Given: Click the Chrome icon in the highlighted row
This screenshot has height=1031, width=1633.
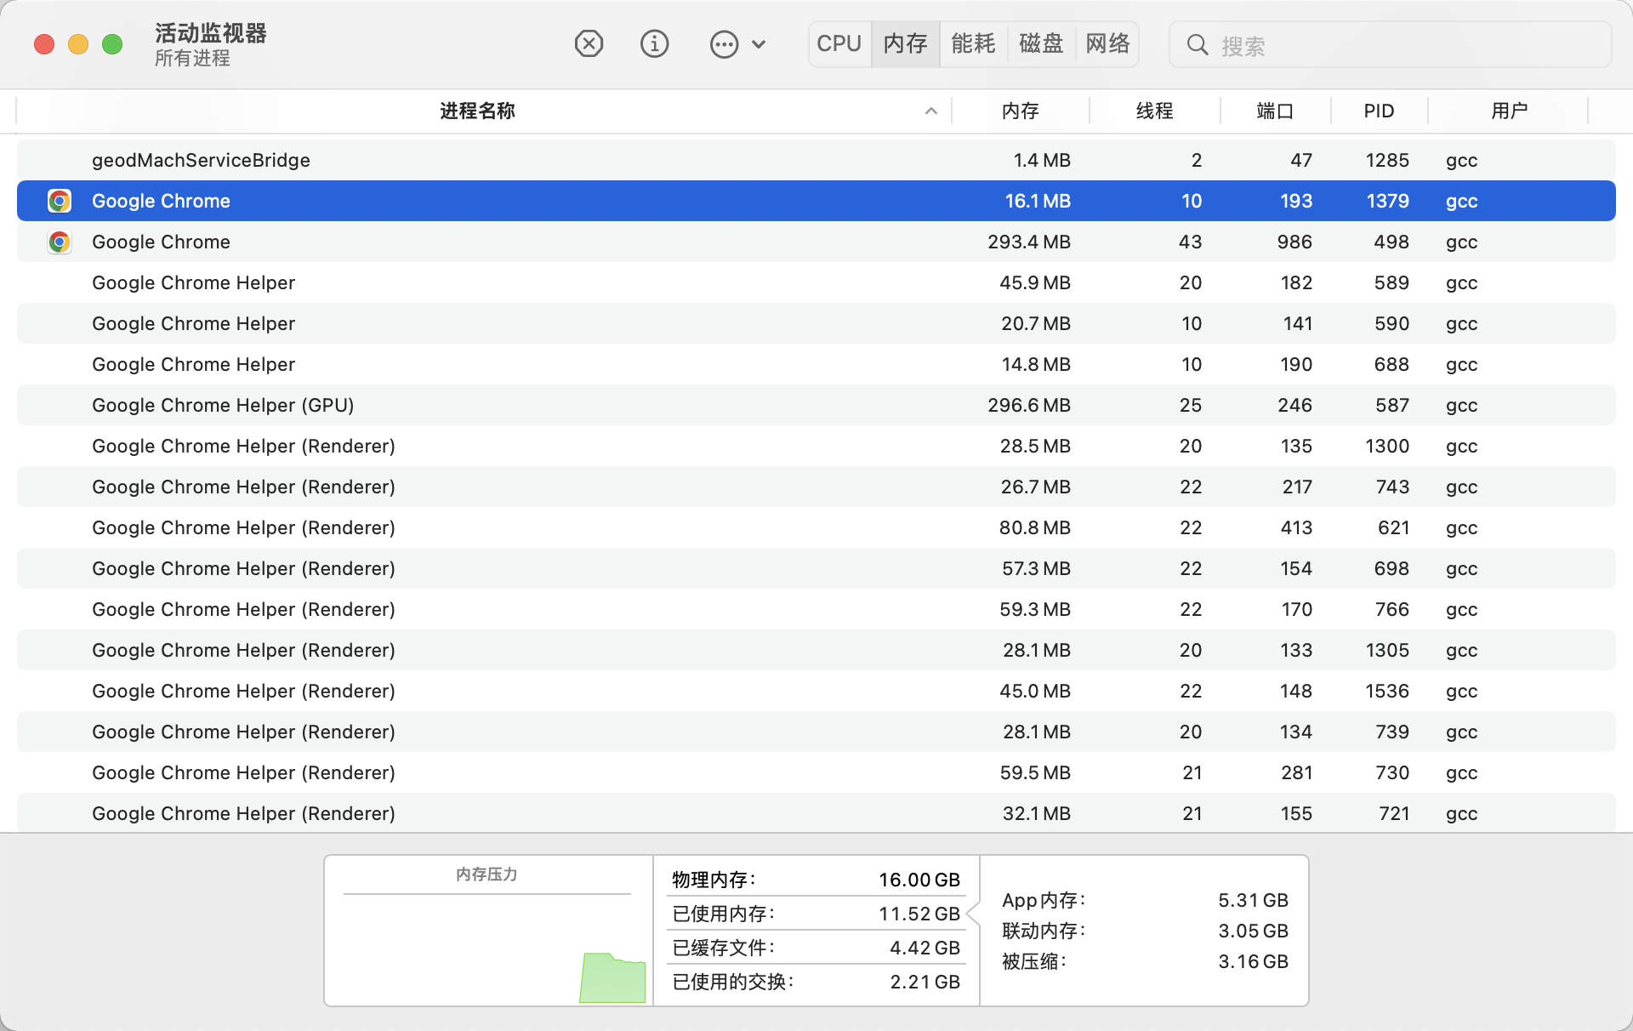Looking at the screenshot, I should pos(60,201).
